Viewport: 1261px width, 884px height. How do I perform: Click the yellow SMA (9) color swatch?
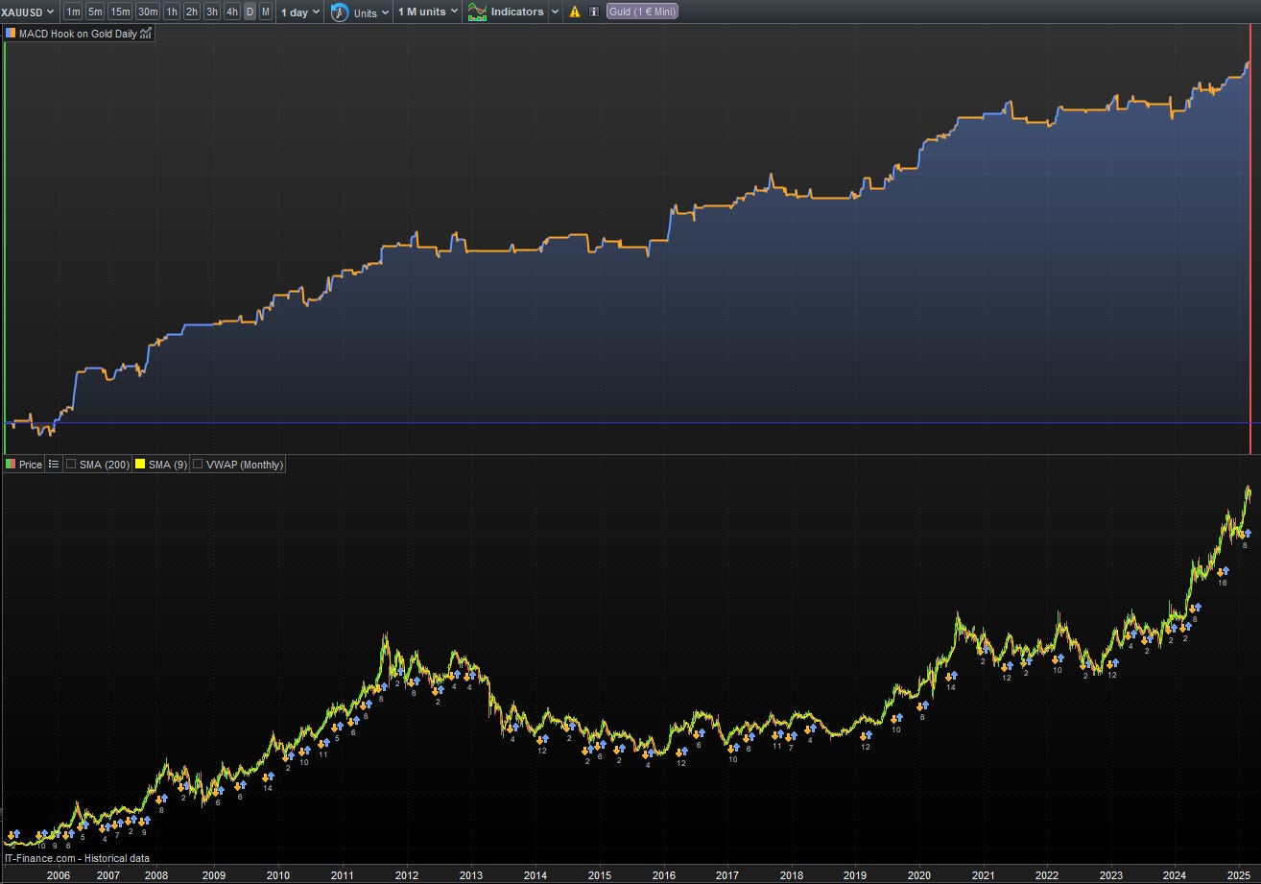point(139,465)
